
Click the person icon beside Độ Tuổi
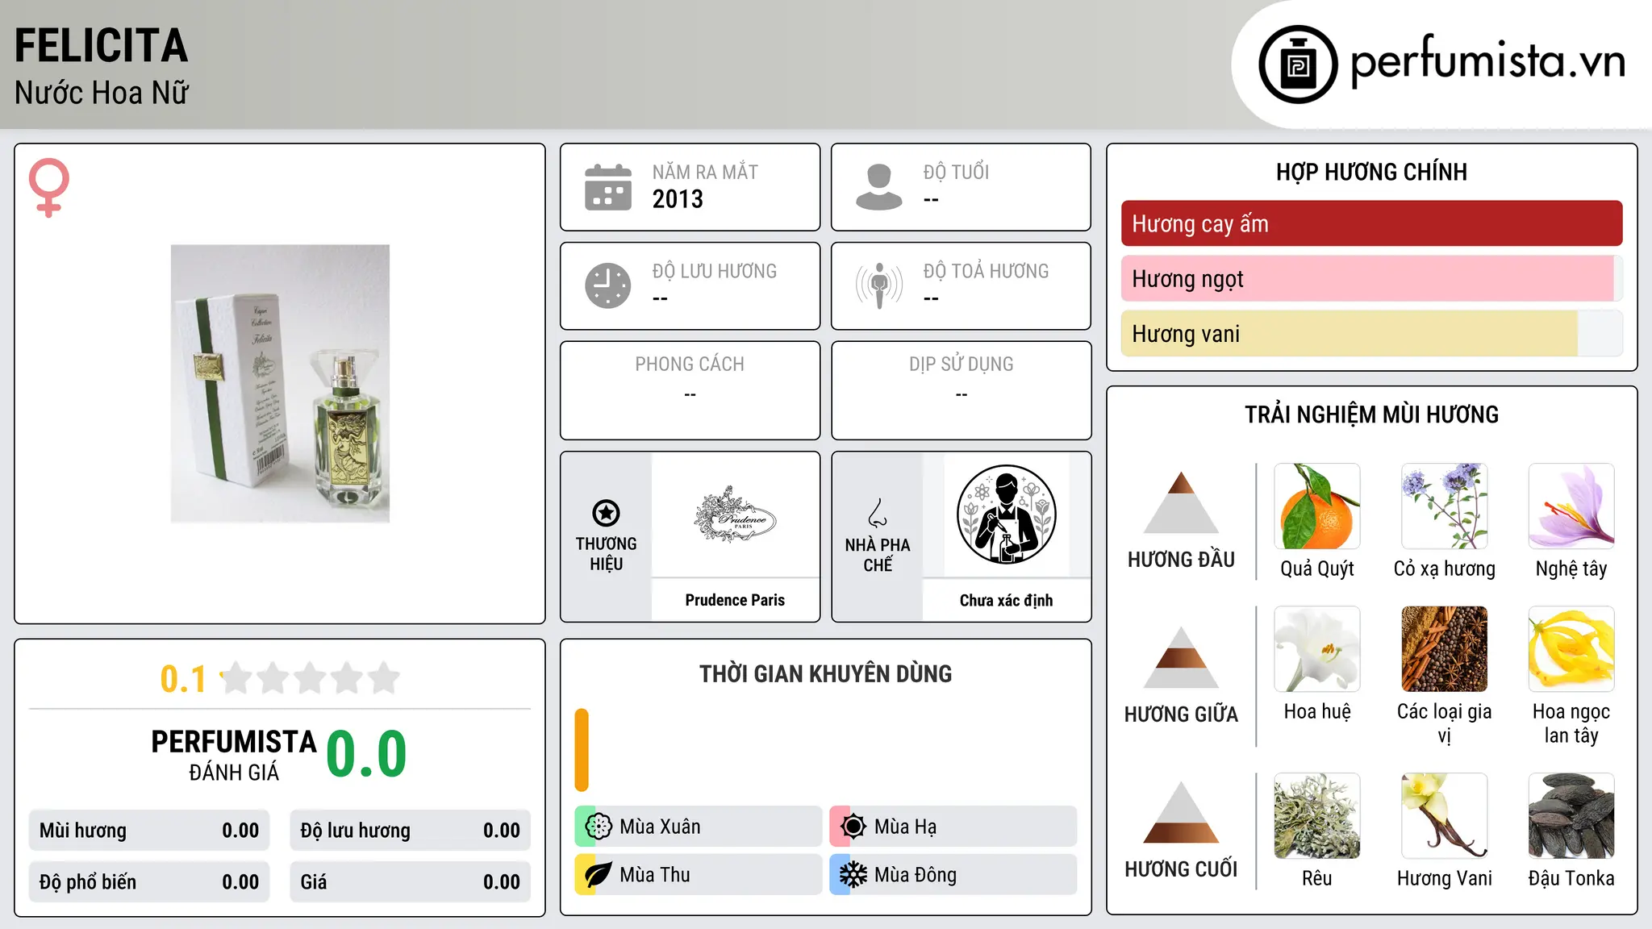(x=879, y=187)
